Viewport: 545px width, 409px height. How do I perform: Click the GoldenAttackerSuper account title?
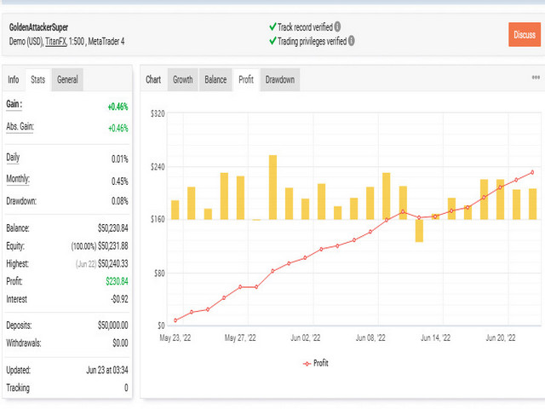pos(38,27)
